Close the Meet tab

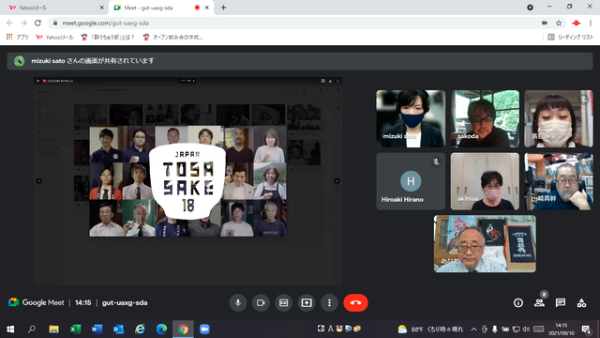[x=207, y=8]
